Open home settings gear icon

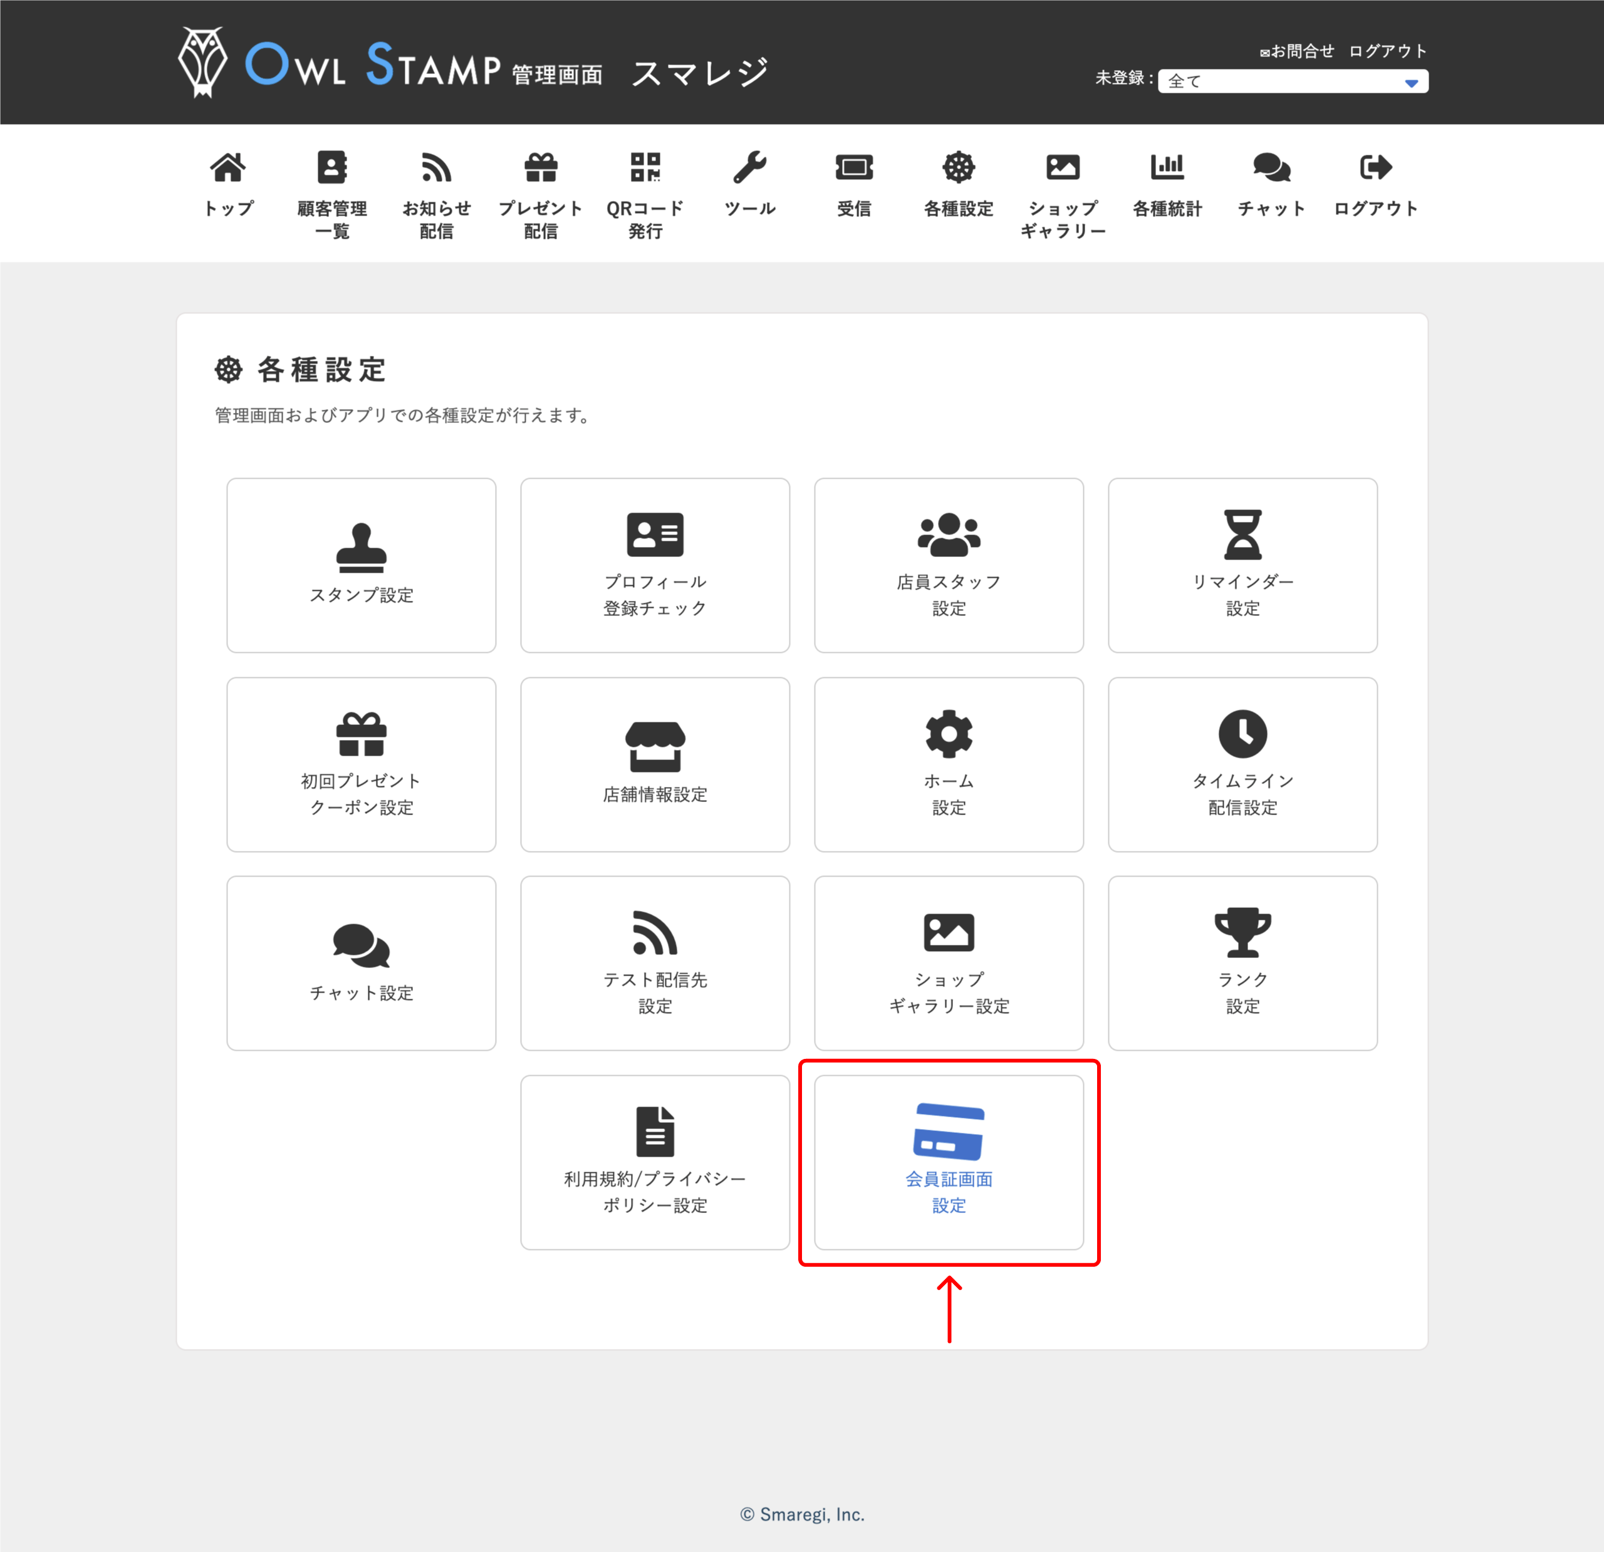pos(949,734)
